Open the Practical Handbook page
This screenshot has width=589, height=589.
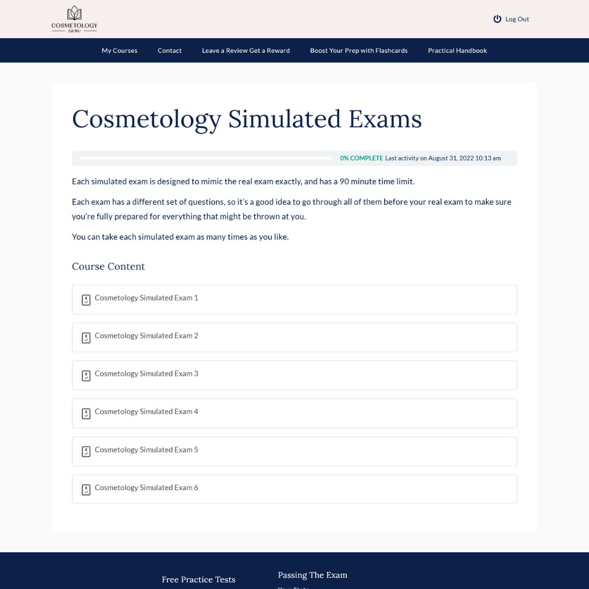click(x=457, y=51)
